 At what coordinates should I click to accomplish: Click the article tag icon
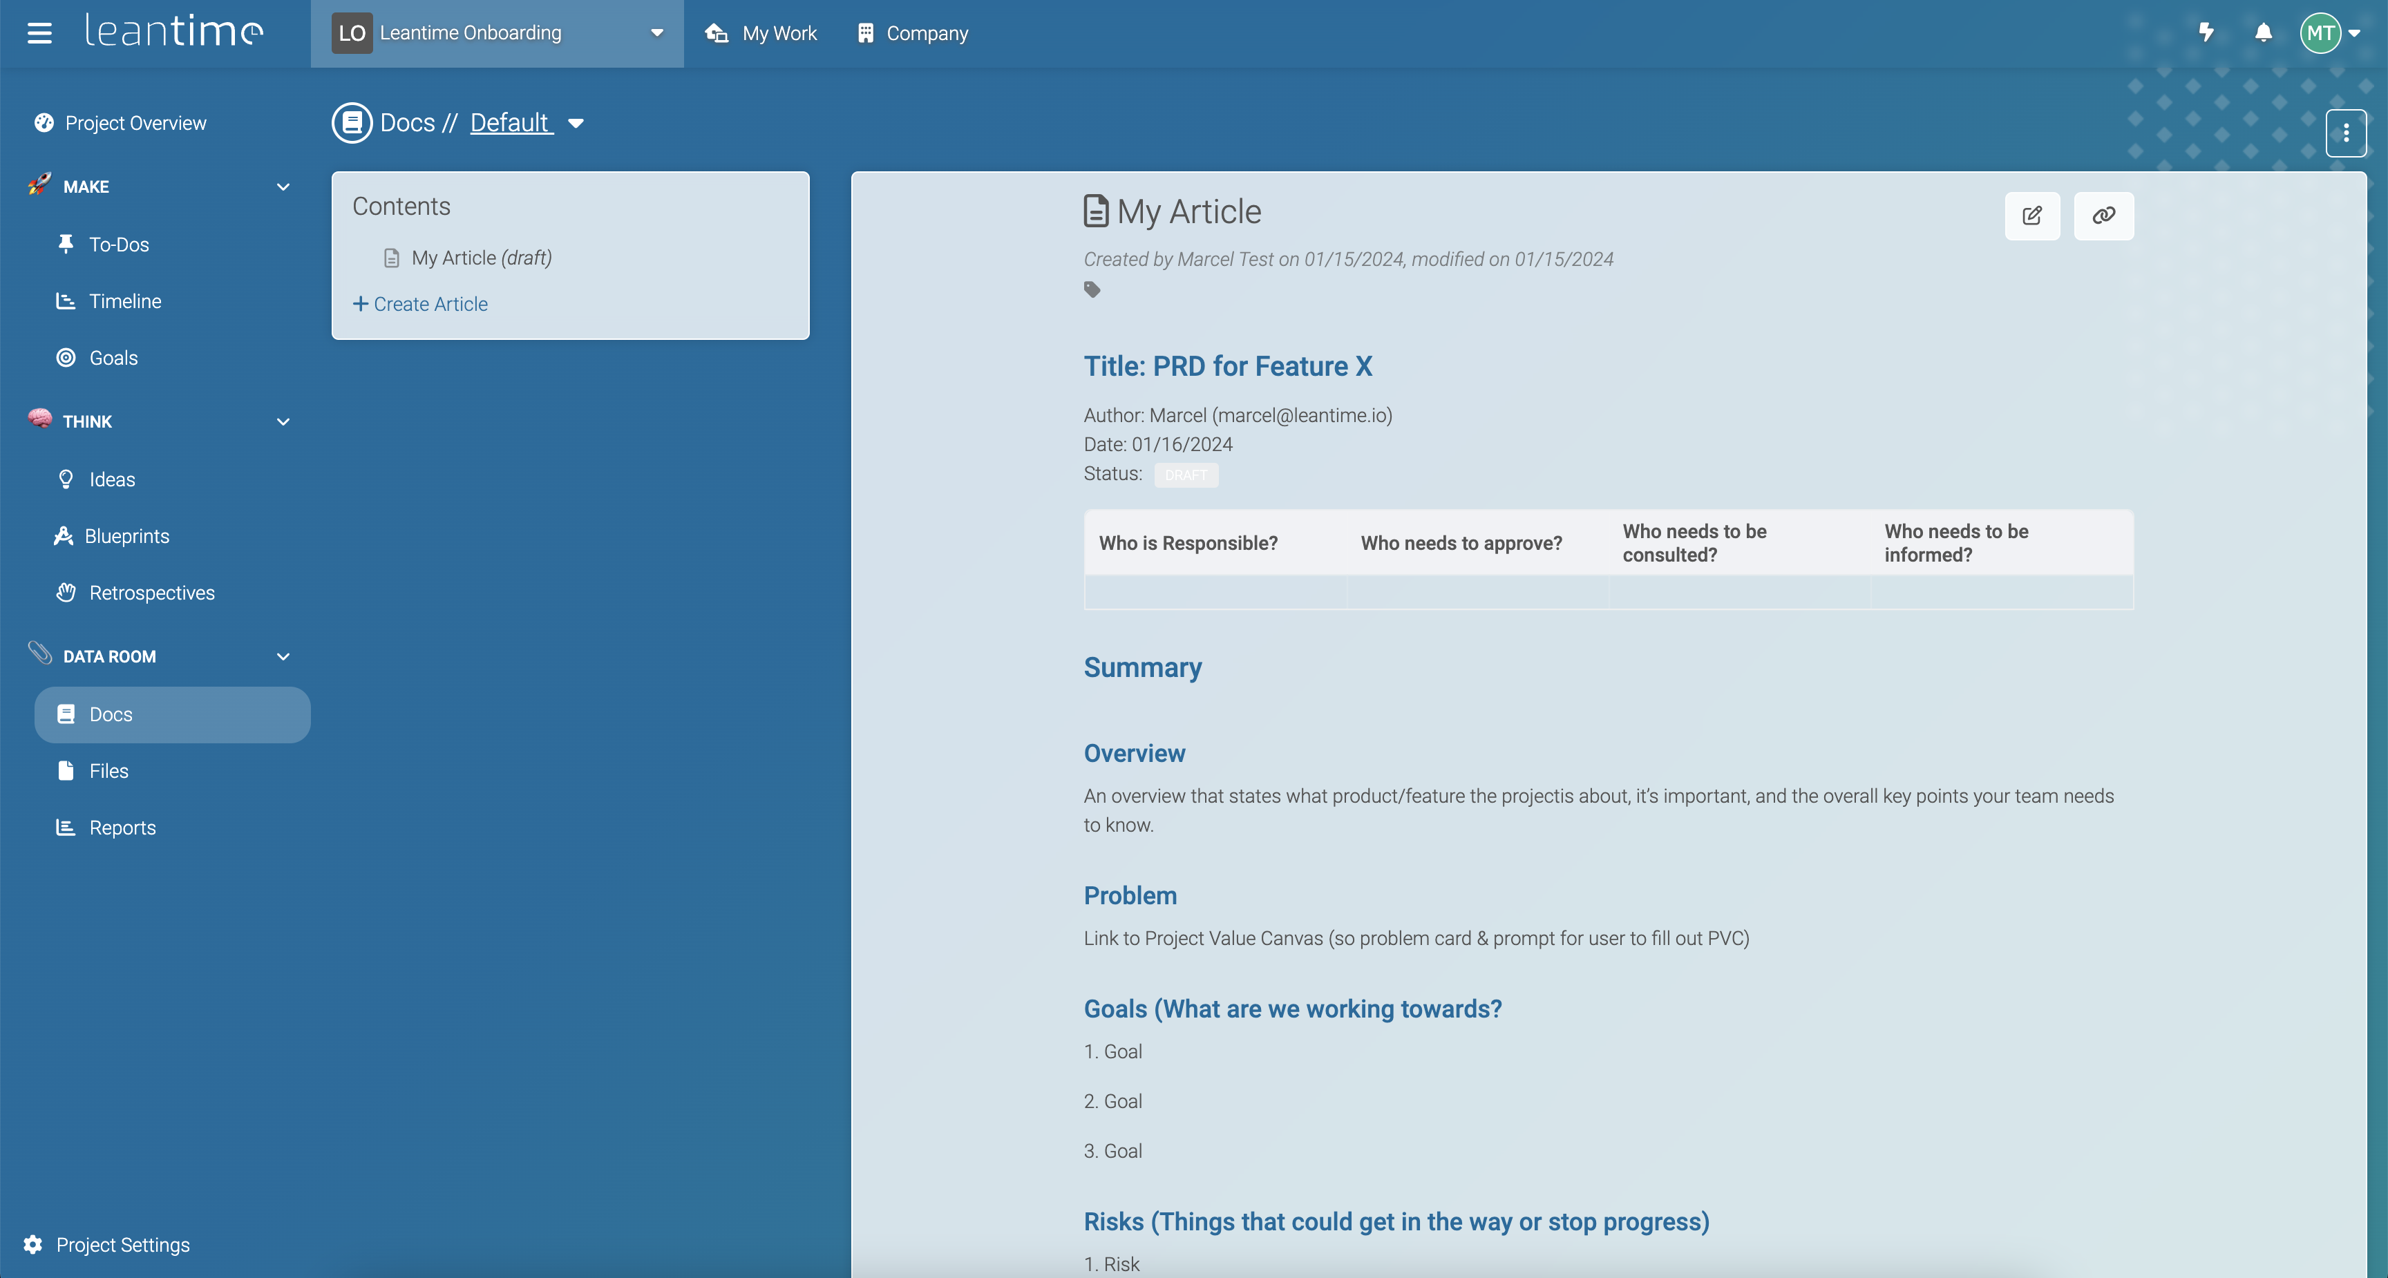[x=1092, y=290]
